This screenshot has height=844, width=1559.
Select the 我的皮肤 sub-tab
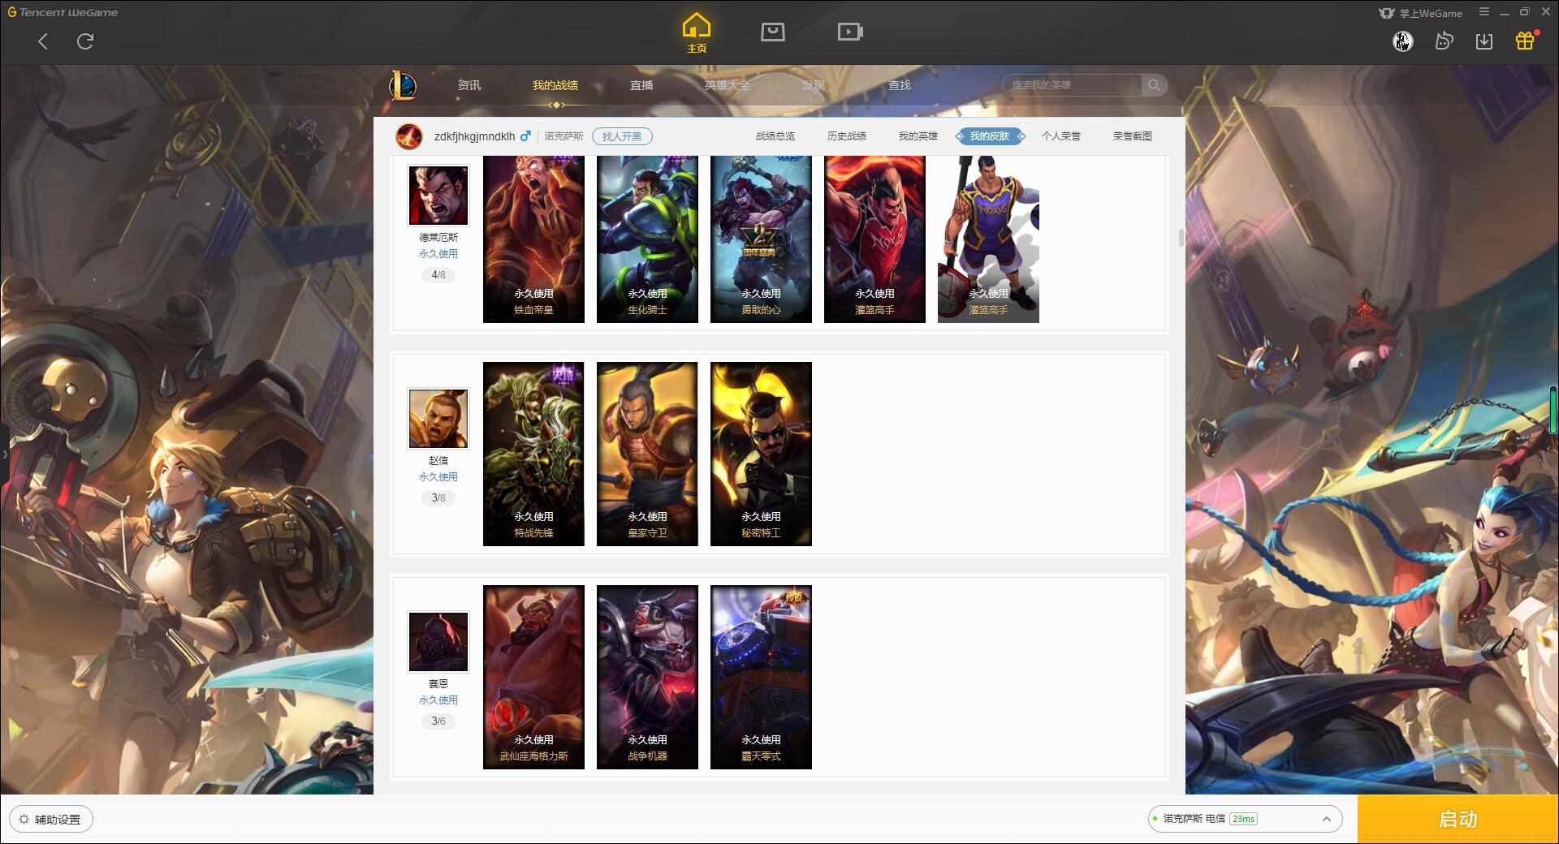(x=990, y=136)
